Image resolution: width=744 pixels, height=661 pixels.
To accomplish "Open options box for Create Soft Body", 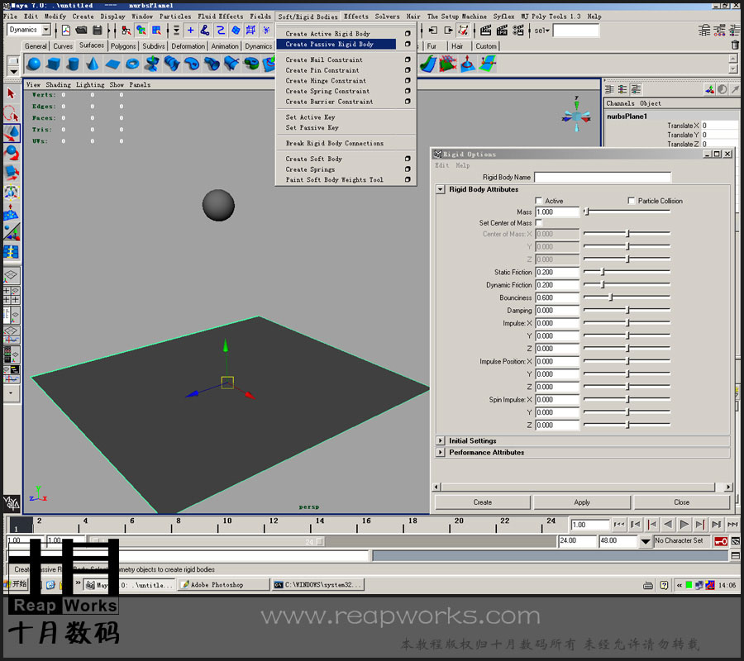I will tap(408, 159).
